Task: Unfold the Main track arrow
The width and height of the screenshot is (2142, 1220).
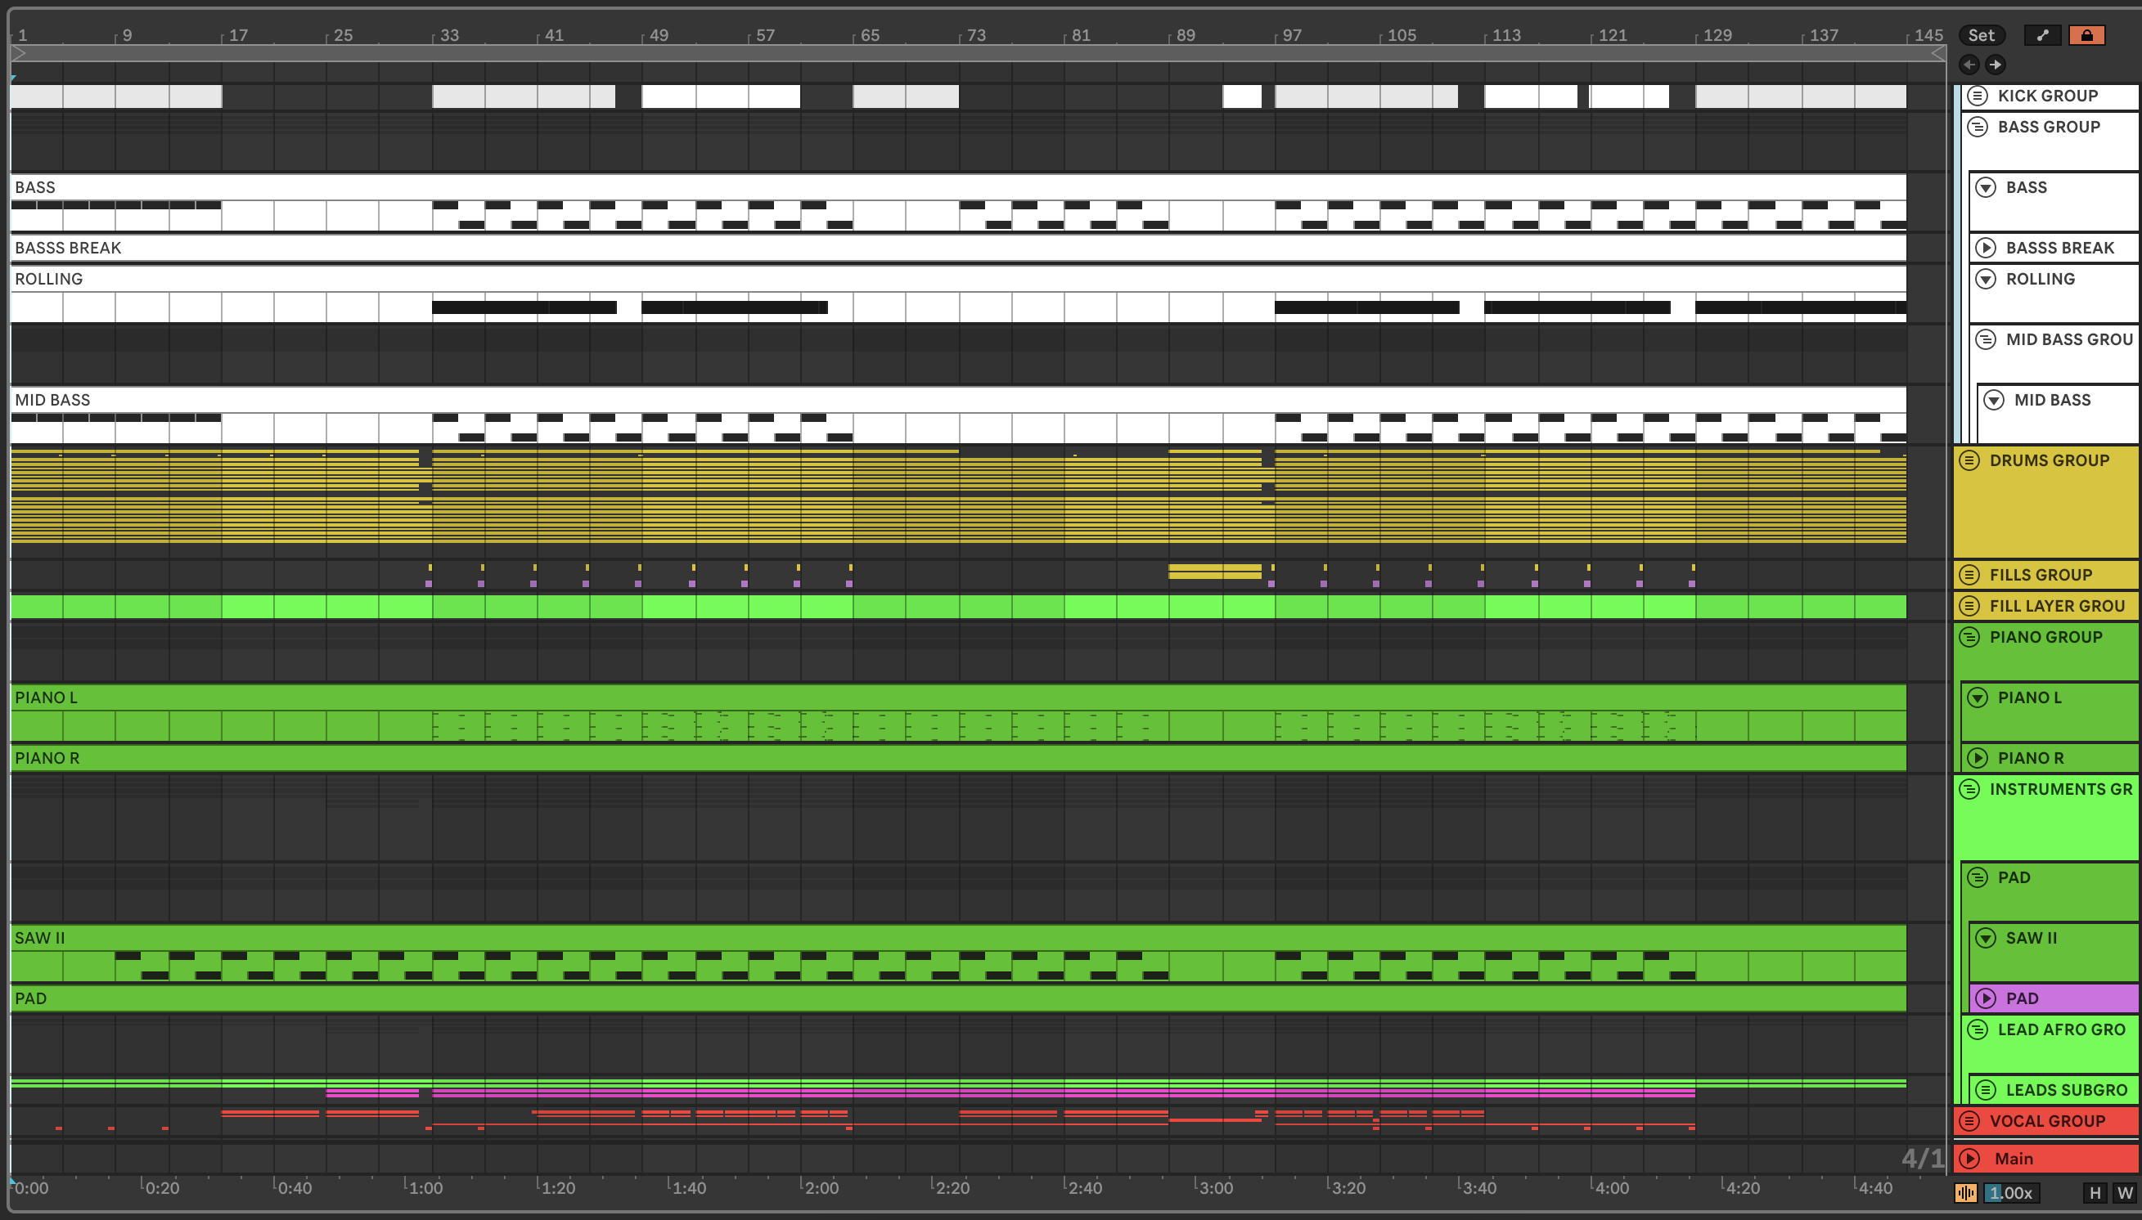Action: 1969,1159
